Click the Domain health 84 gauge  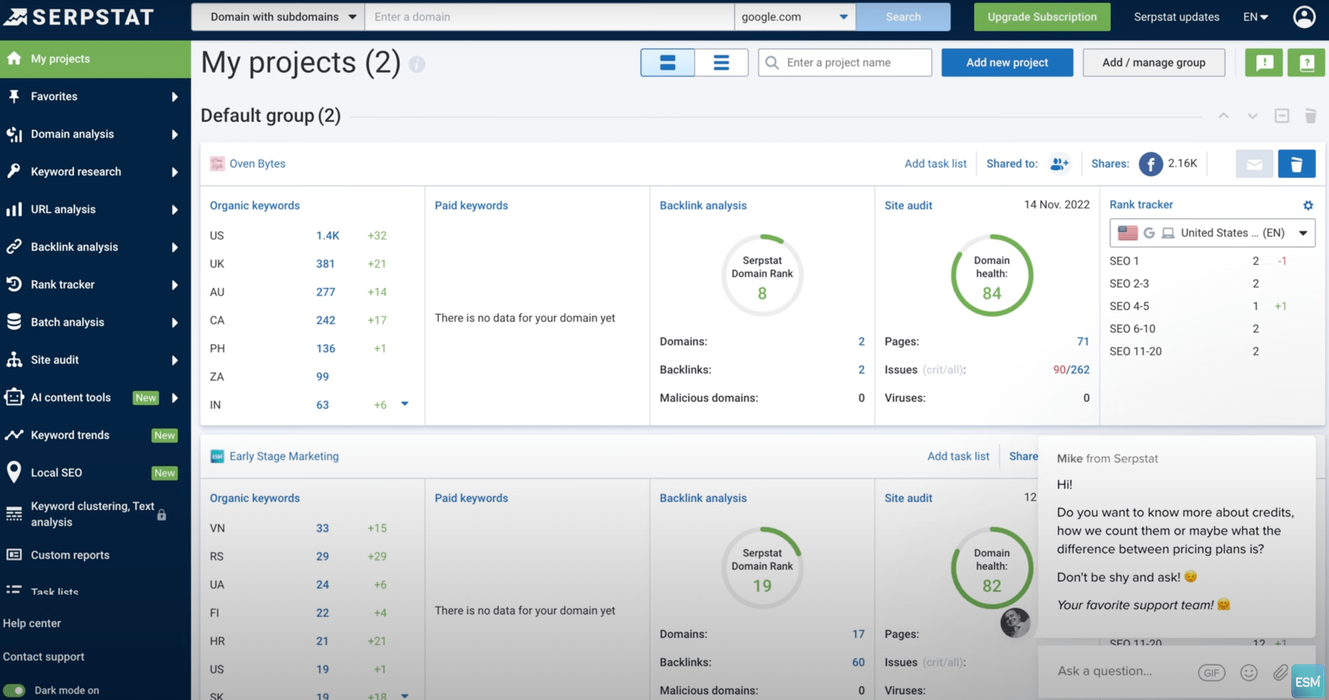(x=992, y=276)
